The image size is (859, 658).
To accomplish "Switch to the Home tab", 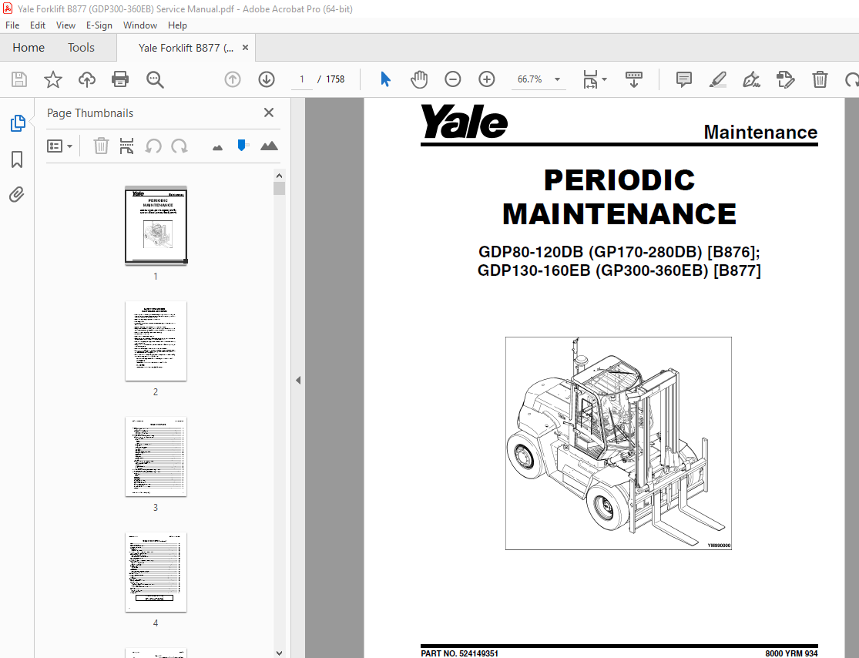I will [x=29, y=48].
